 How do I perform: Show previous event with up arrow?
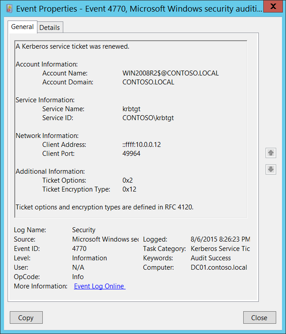pyautogui.click(x=270, y=153)
